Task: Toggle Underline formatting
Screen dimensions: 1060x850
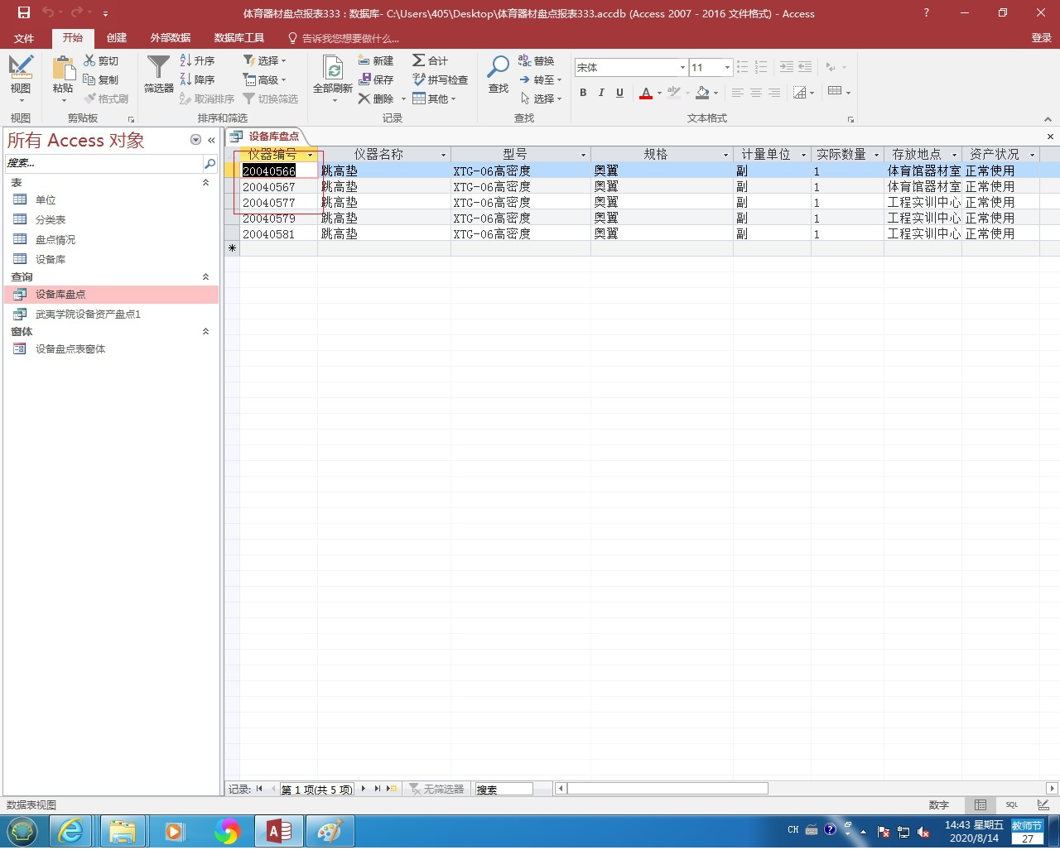Action: click(x=619, y=93)
